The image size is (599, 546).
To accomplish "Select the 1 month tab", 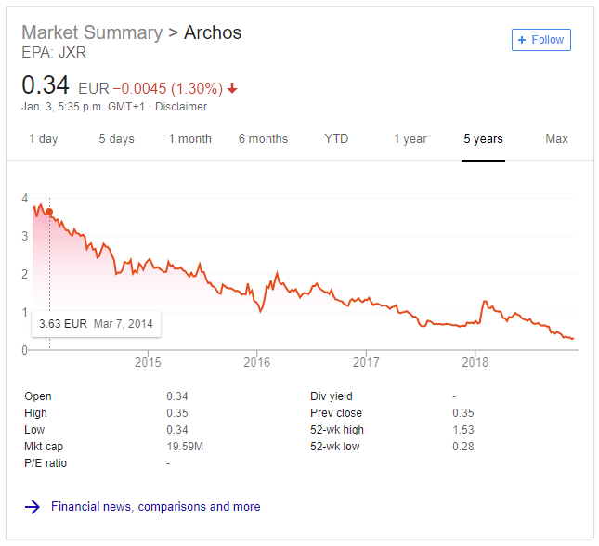I will (x=190, y=139).
